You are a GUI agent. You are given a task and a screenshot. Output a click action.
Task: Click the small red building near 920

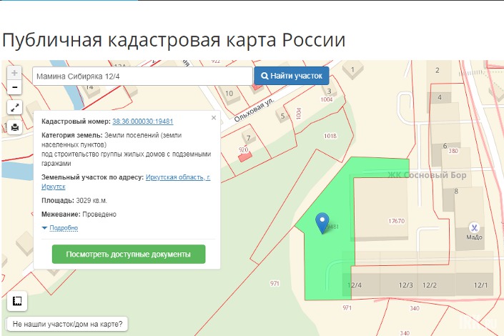point(245,157)
